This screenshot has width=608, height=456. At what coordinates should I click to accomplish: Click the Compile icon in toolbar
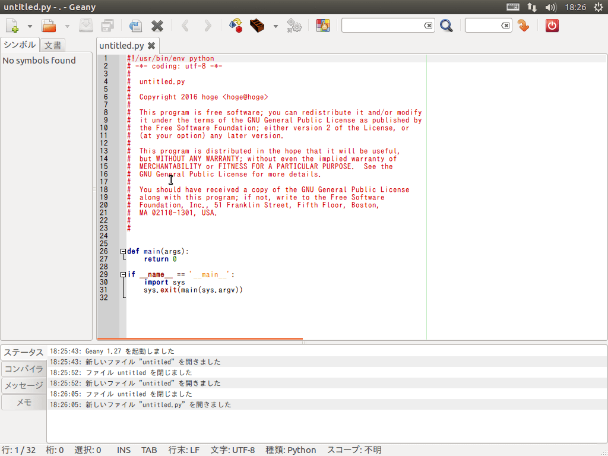235,26
